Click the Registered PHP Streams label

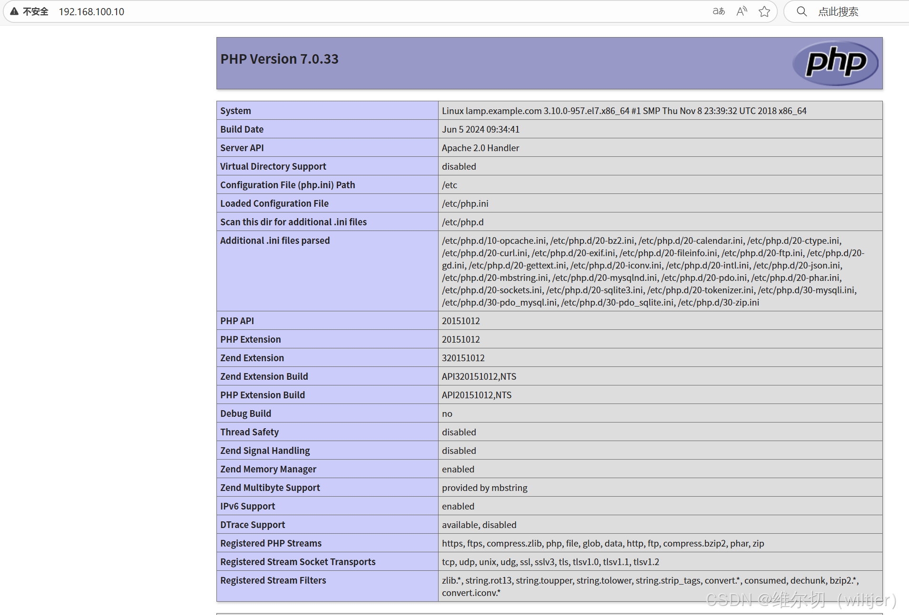click(271, 543)
